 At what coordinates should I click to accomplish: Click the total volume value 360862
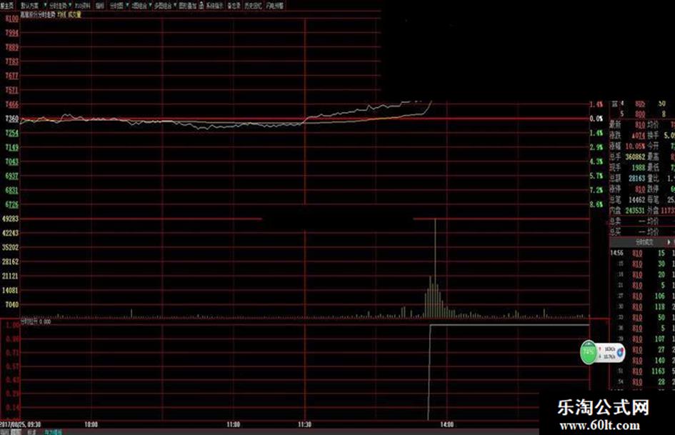pyautogui.click(x=635, y=156)
